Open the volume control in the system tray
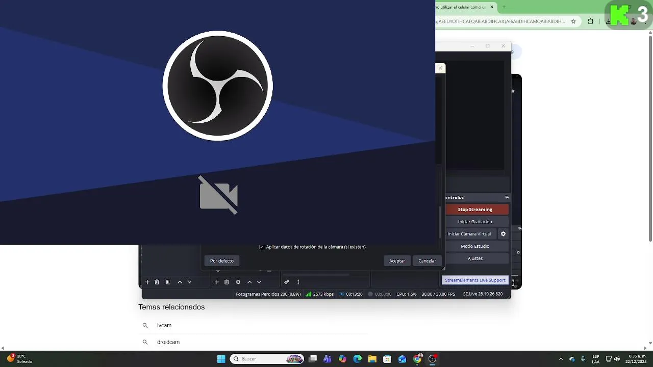The height and width of the screenshot is (367, 653). click(617, 359)
